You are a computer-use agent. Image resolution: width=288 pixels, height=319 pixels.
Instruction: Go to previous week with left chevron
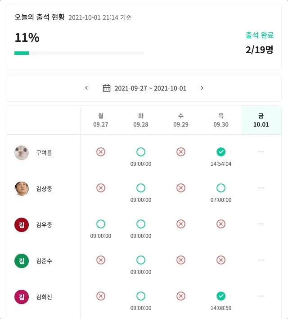[86, 88]
